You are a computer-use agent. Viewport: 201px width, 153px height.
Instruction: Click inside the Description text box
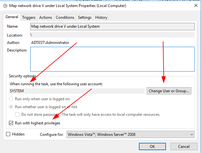click(x=112, y=59)
